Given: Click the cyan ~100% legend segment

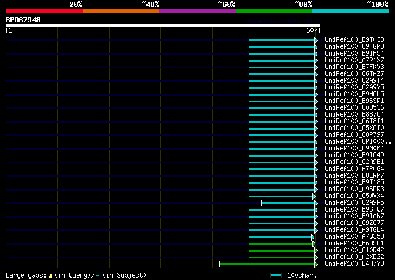Looking at the screenshot, I should pos(351,11).
